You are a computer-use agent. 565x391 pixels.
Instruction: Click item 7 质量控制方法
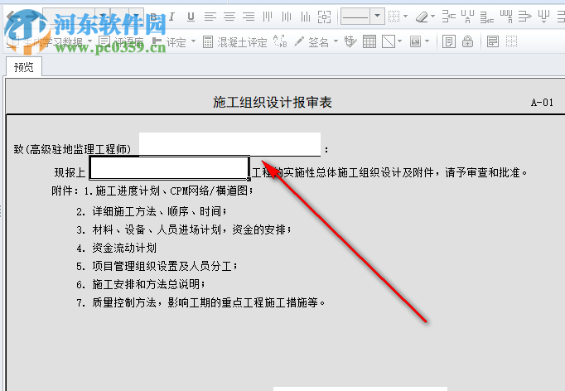[x=200, y=302]
